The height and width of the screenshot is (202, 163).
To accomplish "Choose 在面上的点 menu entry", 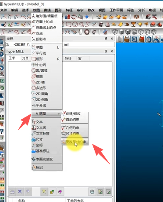I will click(x=47, y=22).
